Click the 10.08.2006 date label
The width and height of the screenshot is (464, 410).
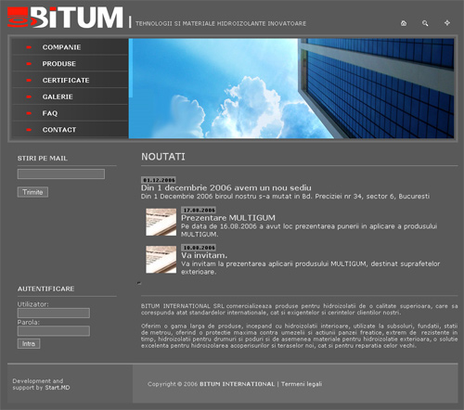point(199,248)
